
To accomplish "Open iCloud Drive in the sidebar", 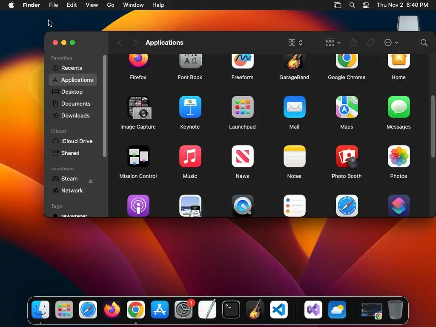I will tap(73, 141).
